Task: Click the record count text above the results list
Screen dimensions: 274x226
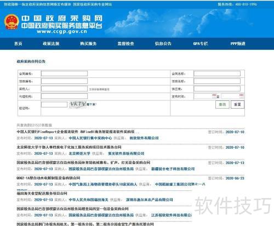Action: [34, 125]
